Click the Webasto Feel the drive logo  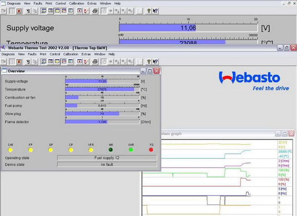click(x=254, y=81)
